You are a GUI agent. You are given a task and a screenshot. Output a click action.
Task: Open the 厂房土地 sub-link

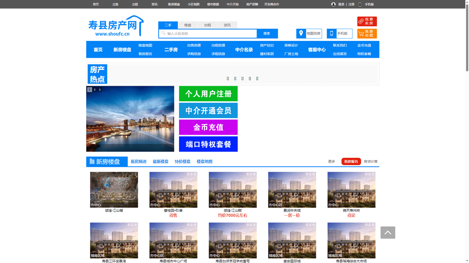click(291, 54)
